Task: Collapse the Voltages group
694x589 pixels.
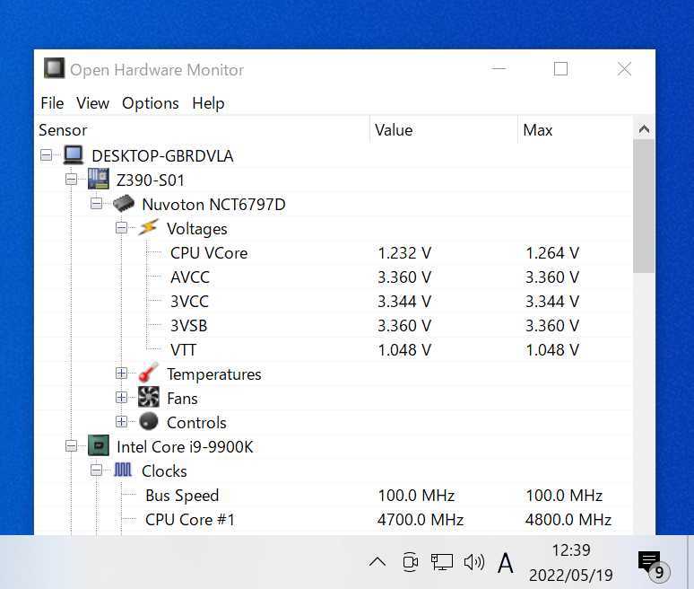Action: point(121,228)
